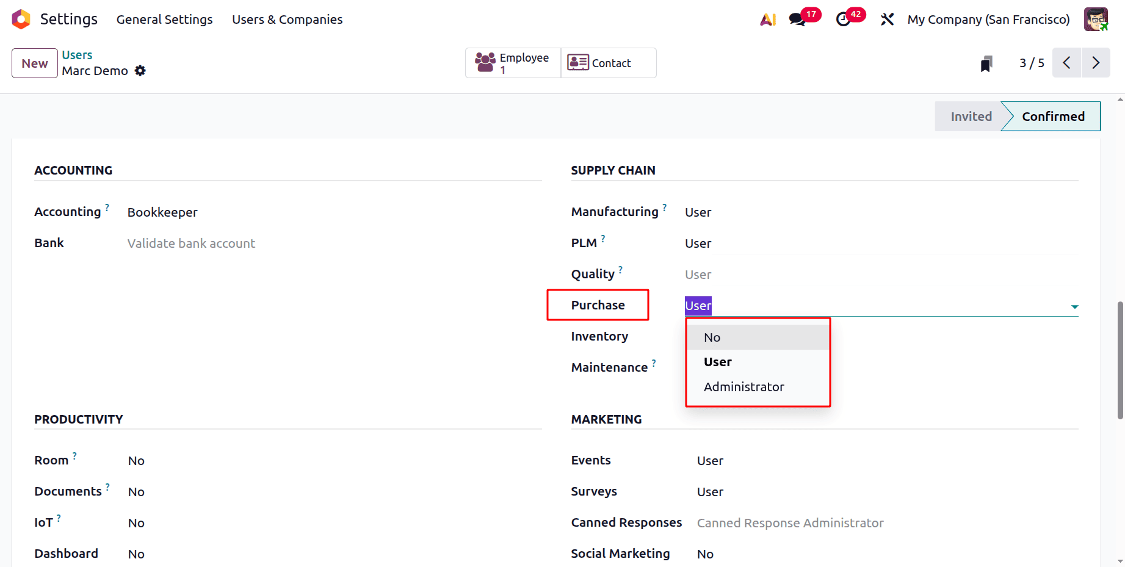Open the Users & Companies menu

pos(286,19)
